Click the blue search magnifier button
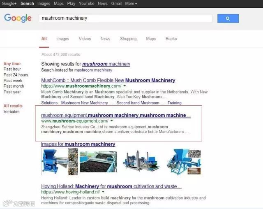The image size is (263, 209). (x=228, y=19)
